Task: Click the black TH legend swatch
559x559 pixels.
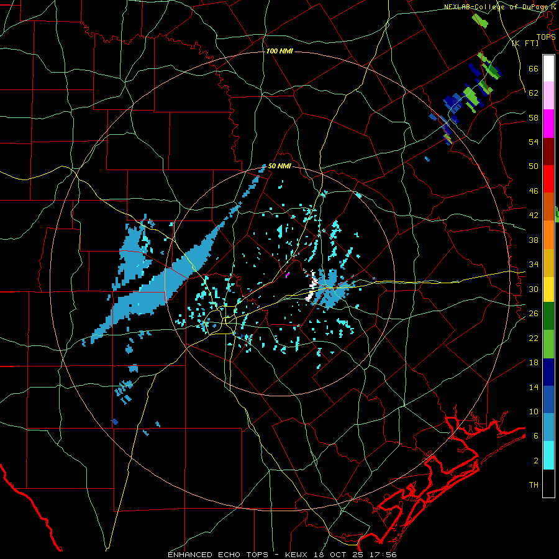Action: point(548,483)
